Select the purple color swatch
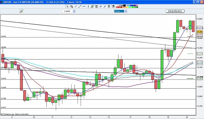 pyautogui.click(x=136, y=6)
